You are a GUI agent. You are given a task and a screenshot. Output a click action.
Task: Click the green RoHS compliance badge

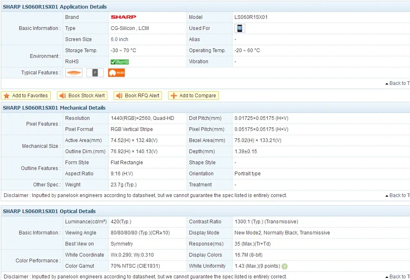click(x=120, y=62)
